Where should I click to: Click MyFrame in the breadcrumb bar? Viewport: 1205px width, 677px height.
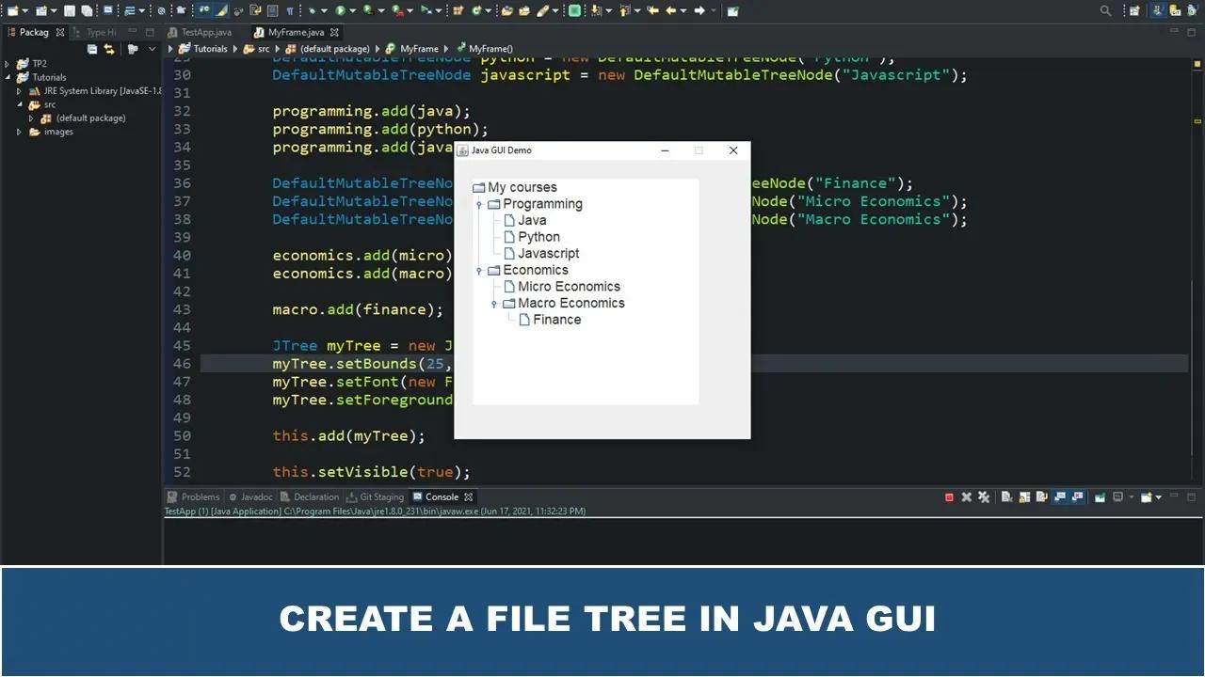click(419, 49)
